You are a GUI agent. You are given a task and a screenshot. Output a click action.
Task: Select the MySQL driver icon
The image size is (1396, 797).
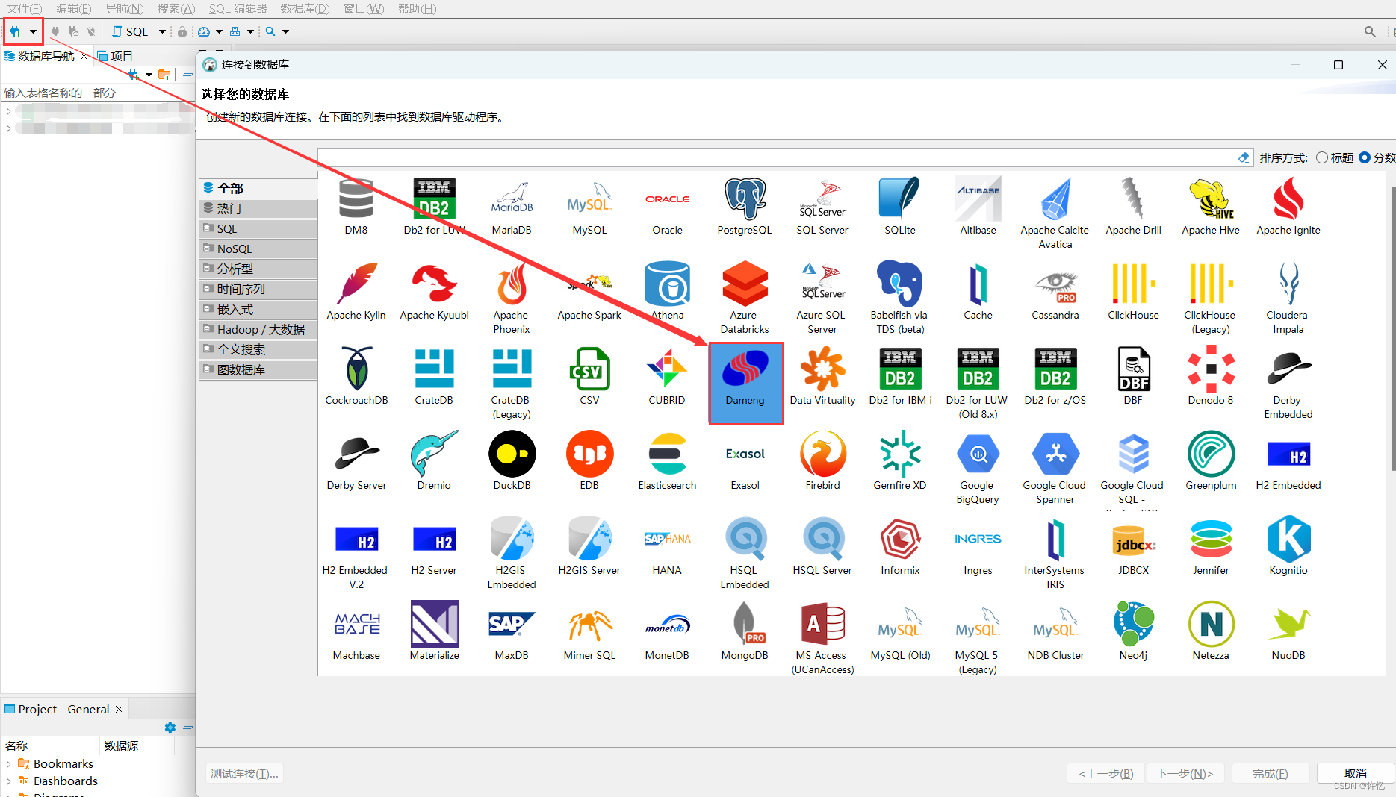coord(589,207)
